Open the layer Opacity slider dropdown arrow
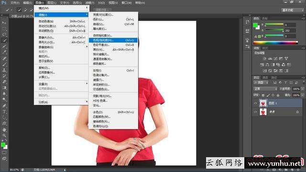The height and width of the screenshot is (172, 306). [x=302, y=89]
